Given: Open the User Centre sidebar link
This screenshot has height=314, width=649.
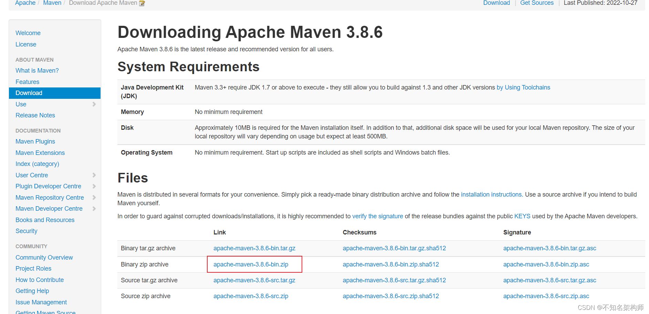Looking at the screenshot, I should pos(32,175).
